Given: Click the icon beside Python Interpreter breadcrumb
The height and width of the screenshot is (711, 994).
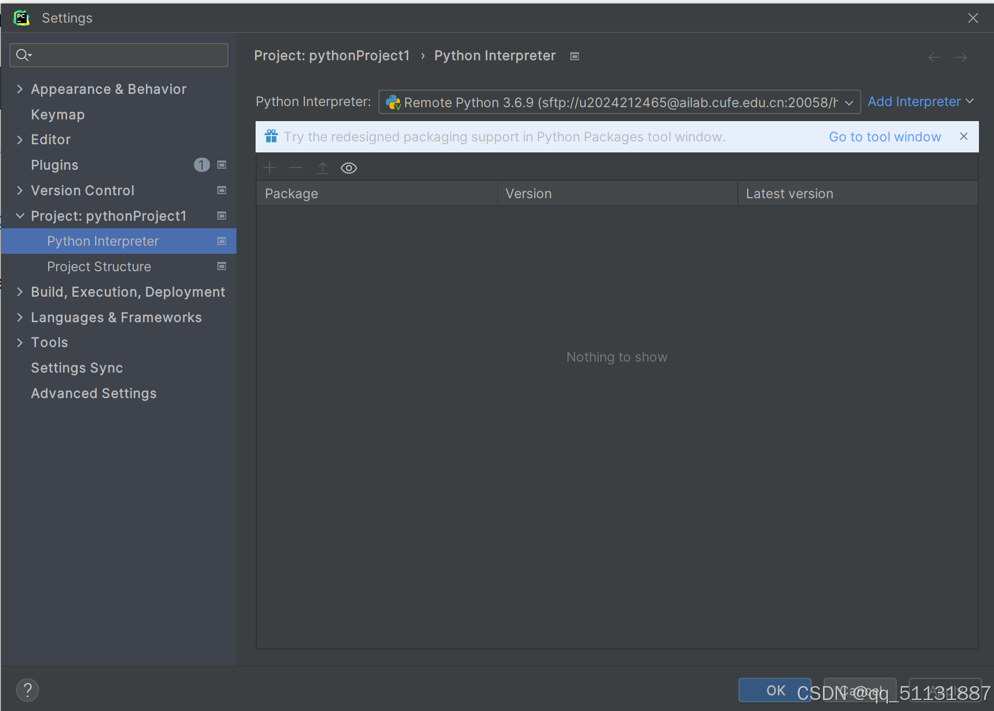Looking at the screenshot, I should pyautogui.click(x=574, y=56).
